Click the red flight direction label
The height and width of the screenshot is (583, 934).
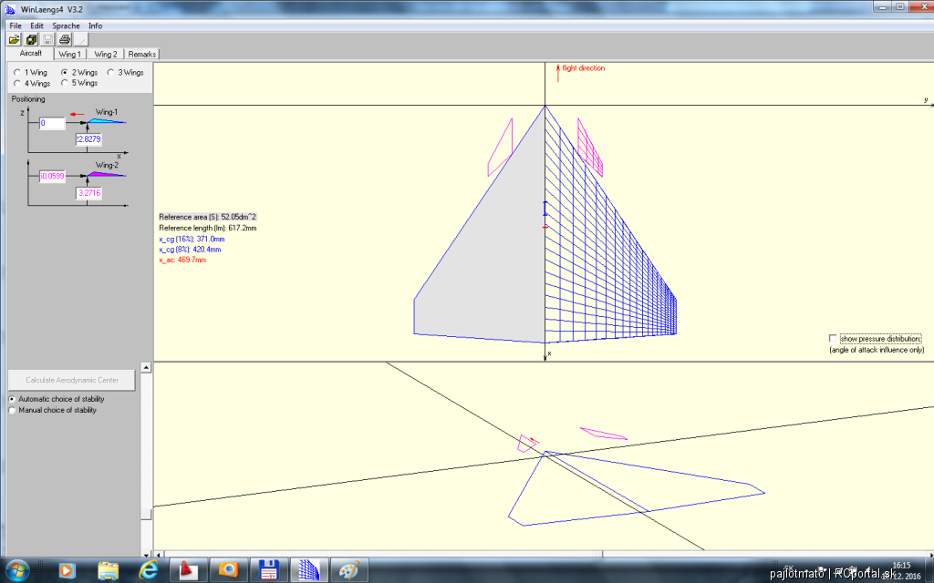pyautogui.click(x=583, y=68)
